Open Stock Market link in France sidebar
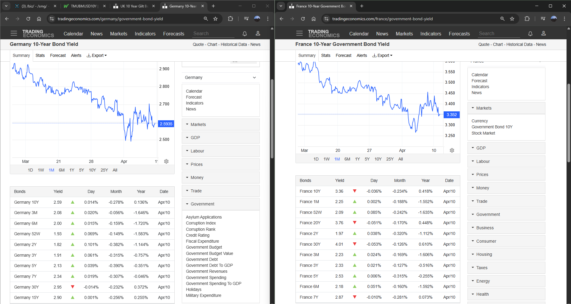The height and width of the screenshot is (304, 571). (483, 133)
